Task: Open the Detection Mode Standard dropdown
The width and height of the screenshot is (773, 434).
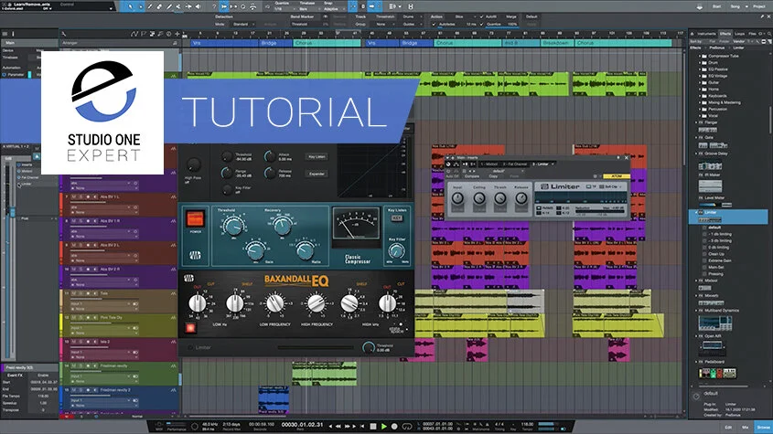Action: (x=242, y=24)
